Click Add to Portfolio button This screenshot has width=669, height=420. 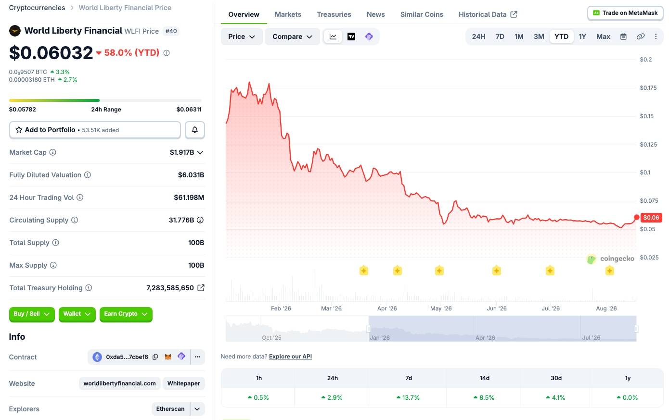point(95,130)
